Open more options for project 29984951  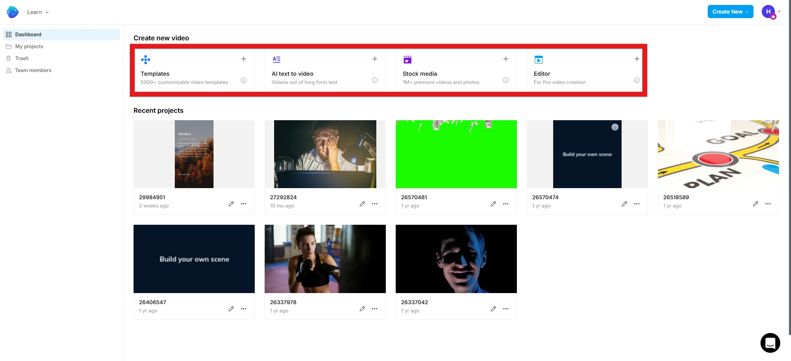[x=244, y=204]
